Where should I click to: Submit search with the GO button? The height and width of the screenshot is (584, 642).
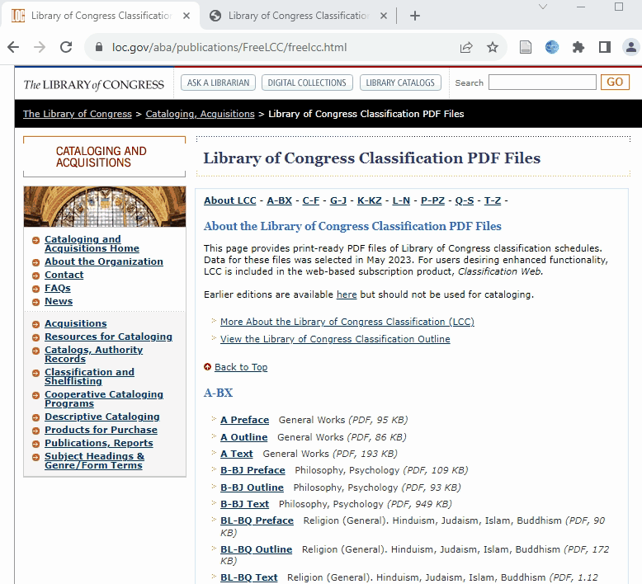(615, 82)
